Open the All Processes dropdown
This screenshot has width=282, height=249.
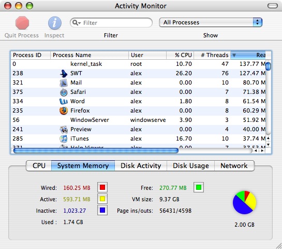(x=211, y=22)
